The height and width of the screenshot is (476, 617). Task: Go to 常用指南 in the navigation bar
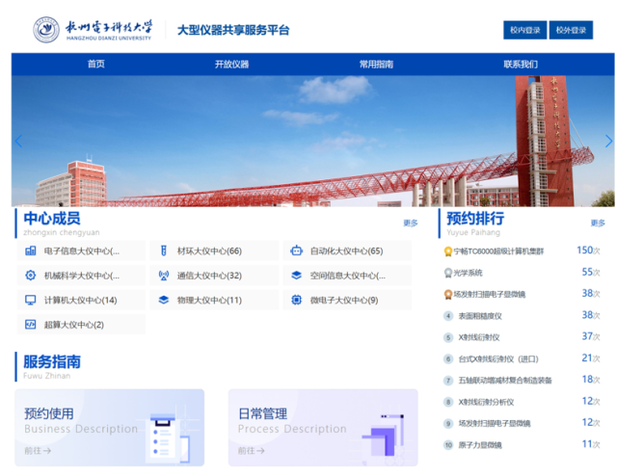(x=376, y=65)
